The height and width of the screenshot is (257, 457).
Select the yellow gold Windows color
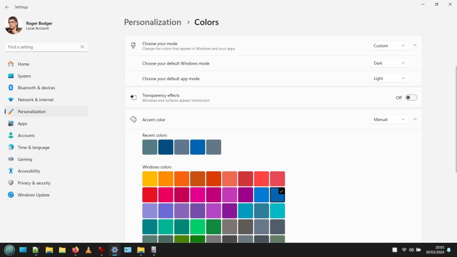coord(150,179)
